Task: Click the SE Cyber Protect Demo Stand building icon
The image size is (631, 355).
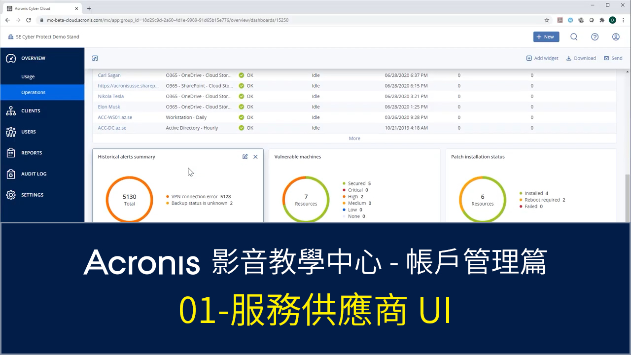Action: tap(11, 37)
